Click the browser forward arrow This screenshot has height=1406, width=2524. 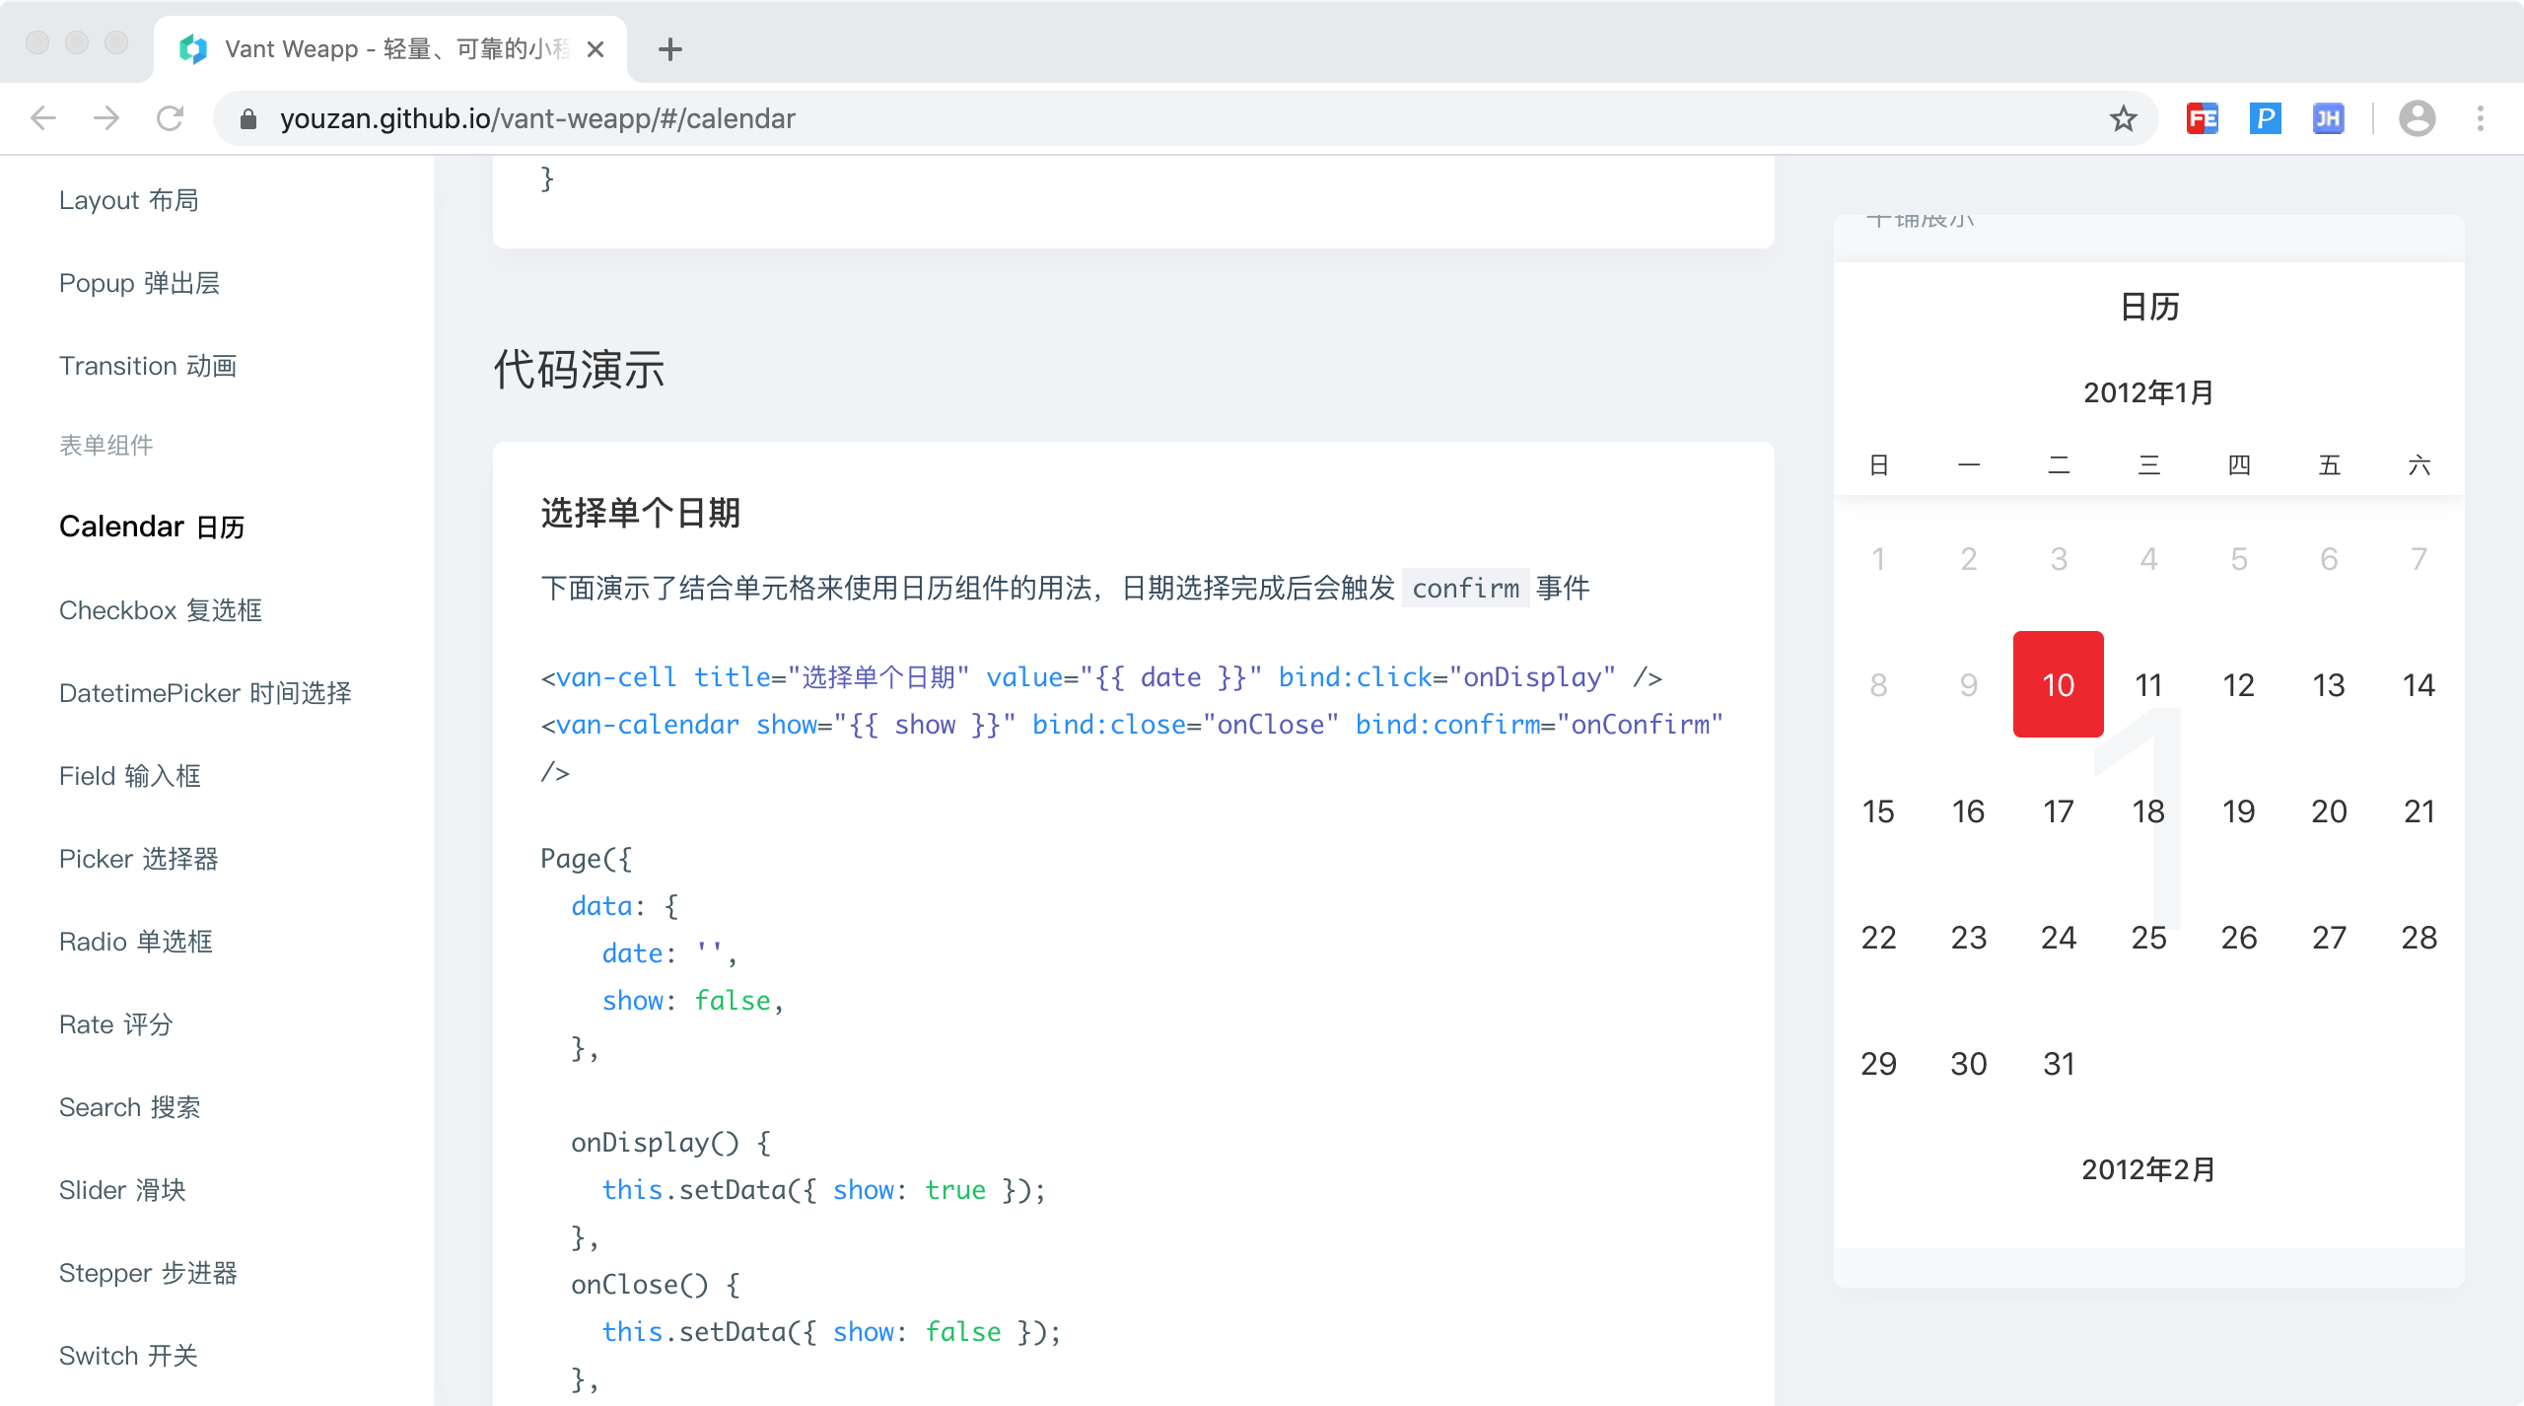106,118
